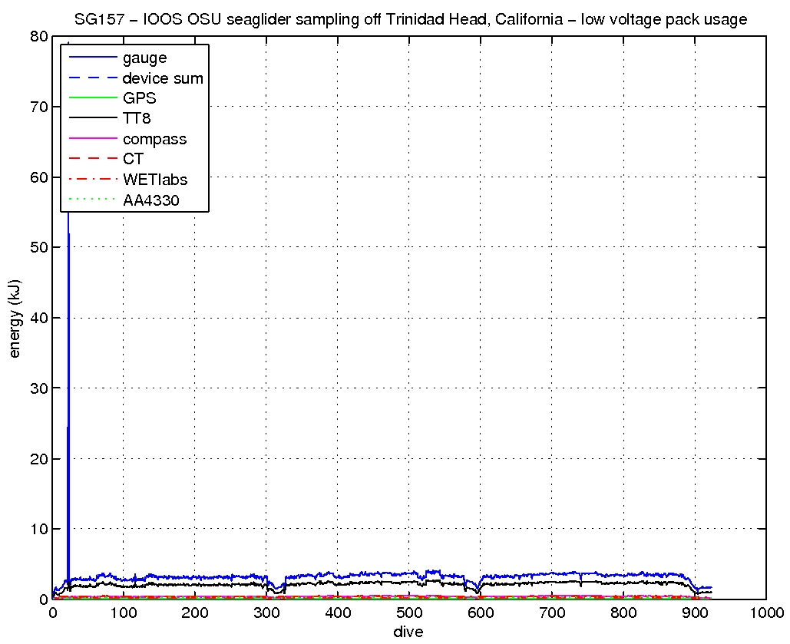Click the 1000 tick label on x-axis
This screenshot has height=644, width=790.
click(765, 613)
